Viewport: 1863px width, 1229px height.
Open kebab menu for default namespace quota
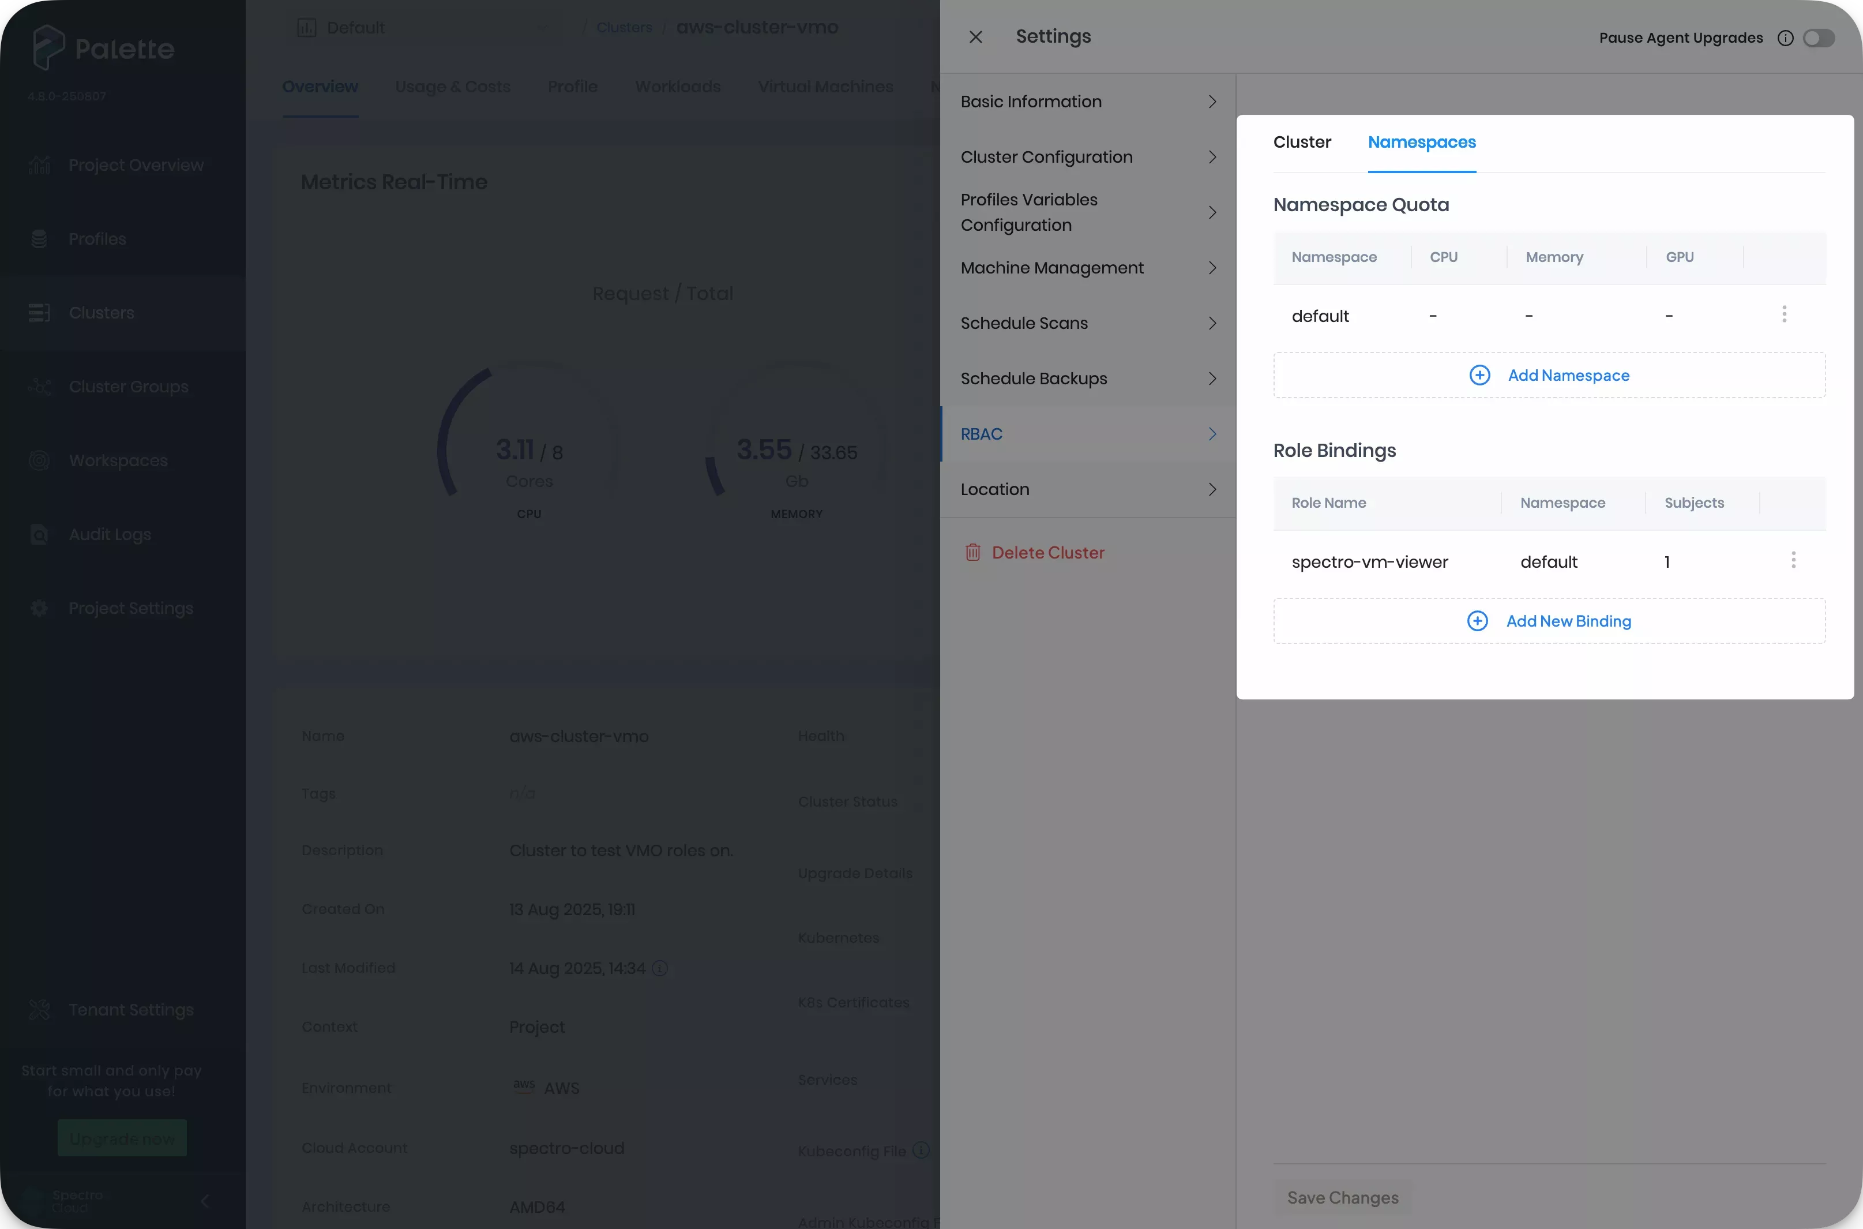coord(1784,313)
